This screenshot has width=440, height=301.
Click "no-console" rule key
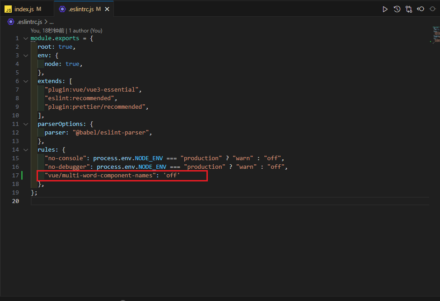coord(66,158)
